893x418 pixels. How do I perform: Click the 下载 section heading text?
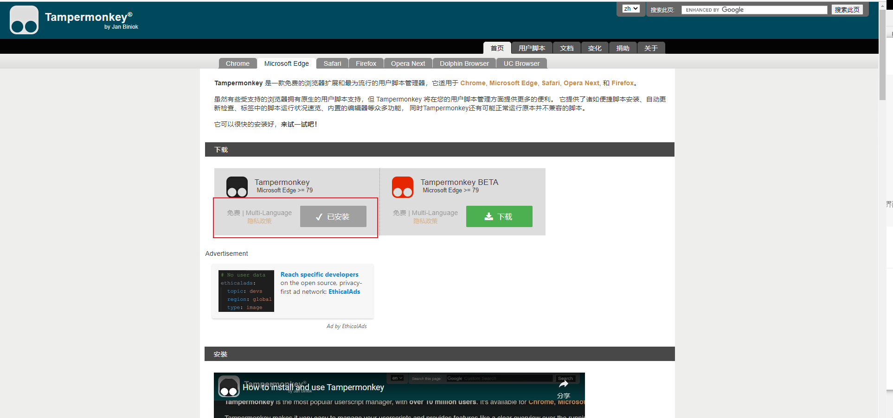221,150
